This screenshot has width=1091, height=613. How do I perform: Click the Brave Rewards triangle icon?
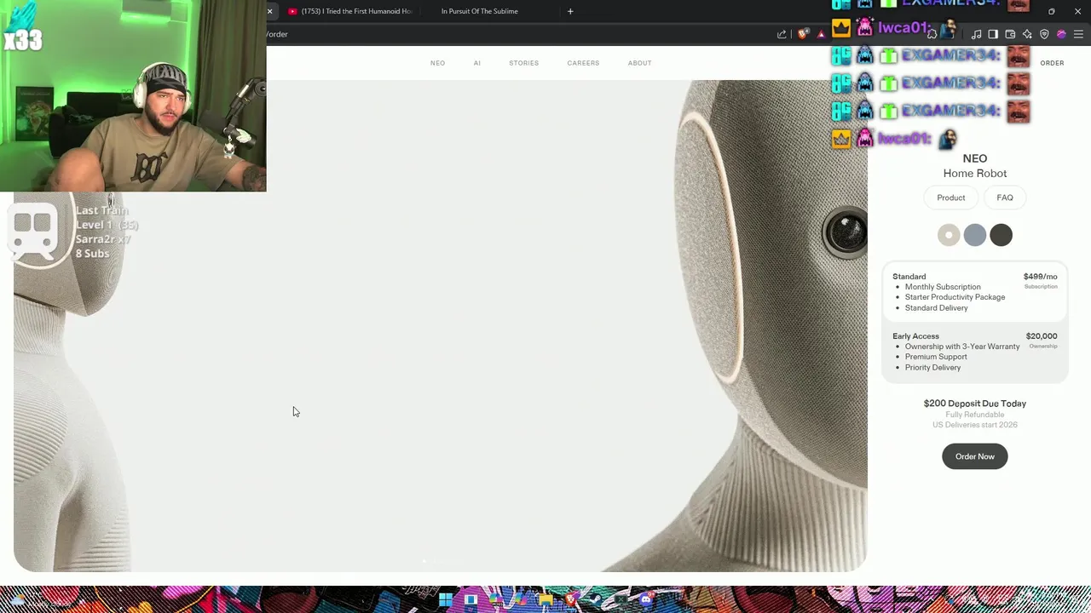(822, 34)
